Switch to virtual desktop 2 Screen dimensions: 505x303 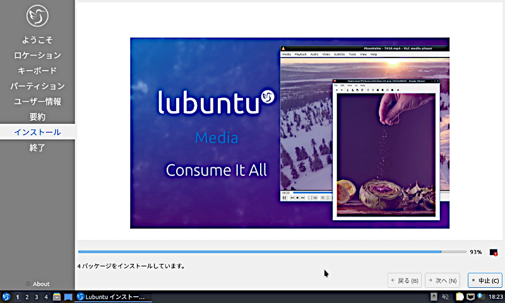point(27,297)
